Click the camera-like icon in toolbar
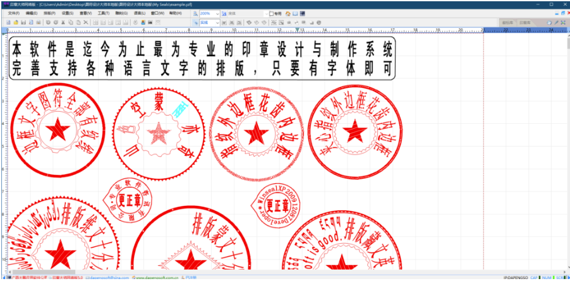 (150, 23)
